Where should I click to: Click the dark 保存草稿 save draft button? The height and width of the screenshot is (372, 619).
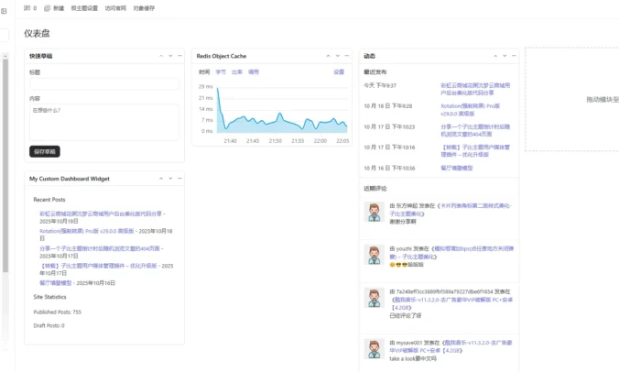[45, 151]
